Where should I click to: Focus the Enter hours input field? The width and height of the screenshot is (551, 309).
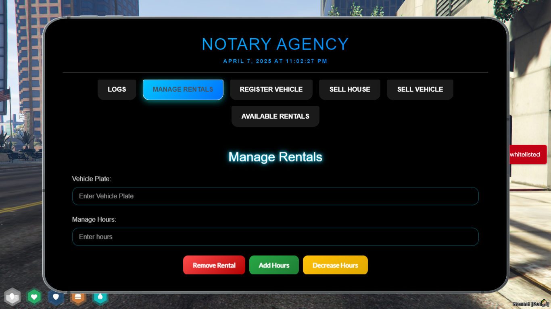pos(275,237)
